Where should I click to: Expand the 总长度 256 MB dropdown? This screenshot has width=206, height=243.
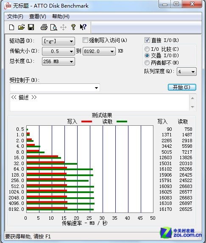(x=58, y=61)
